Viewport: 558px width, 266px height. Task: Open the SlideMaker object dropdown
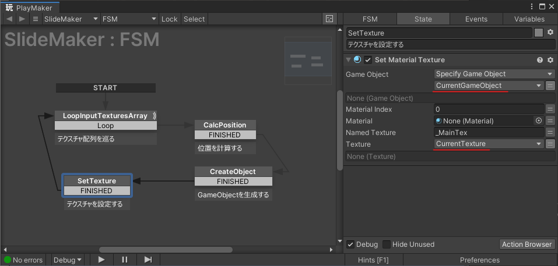pyautogui.click(x=71, y=19)
